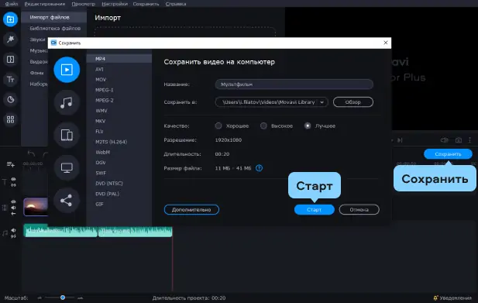
Task: Close the Сохранить dialog
Action: [386, 43]
